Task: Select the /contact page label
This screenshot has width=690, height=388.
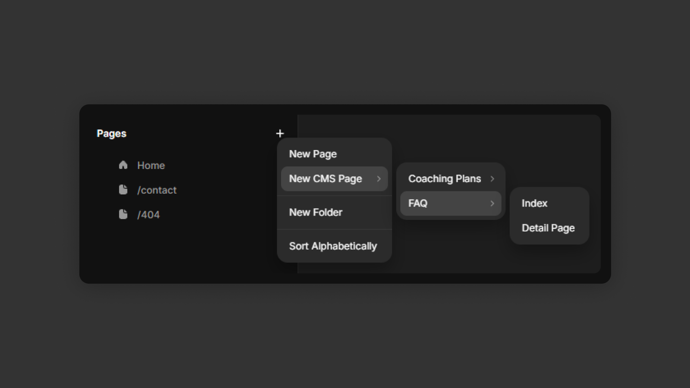Action: 157,190
